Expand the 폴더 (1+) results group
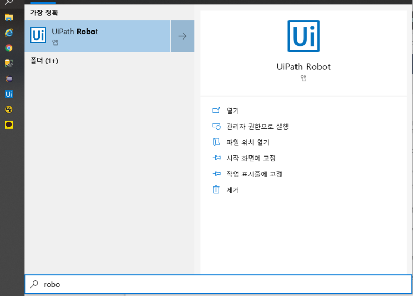 (x=44, y=61)
